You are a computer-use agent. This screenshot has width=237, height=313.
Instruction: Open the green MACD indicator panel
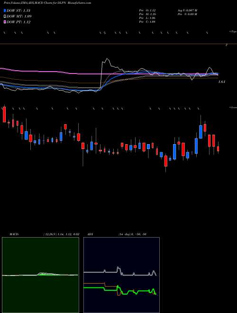coord(40,275)
